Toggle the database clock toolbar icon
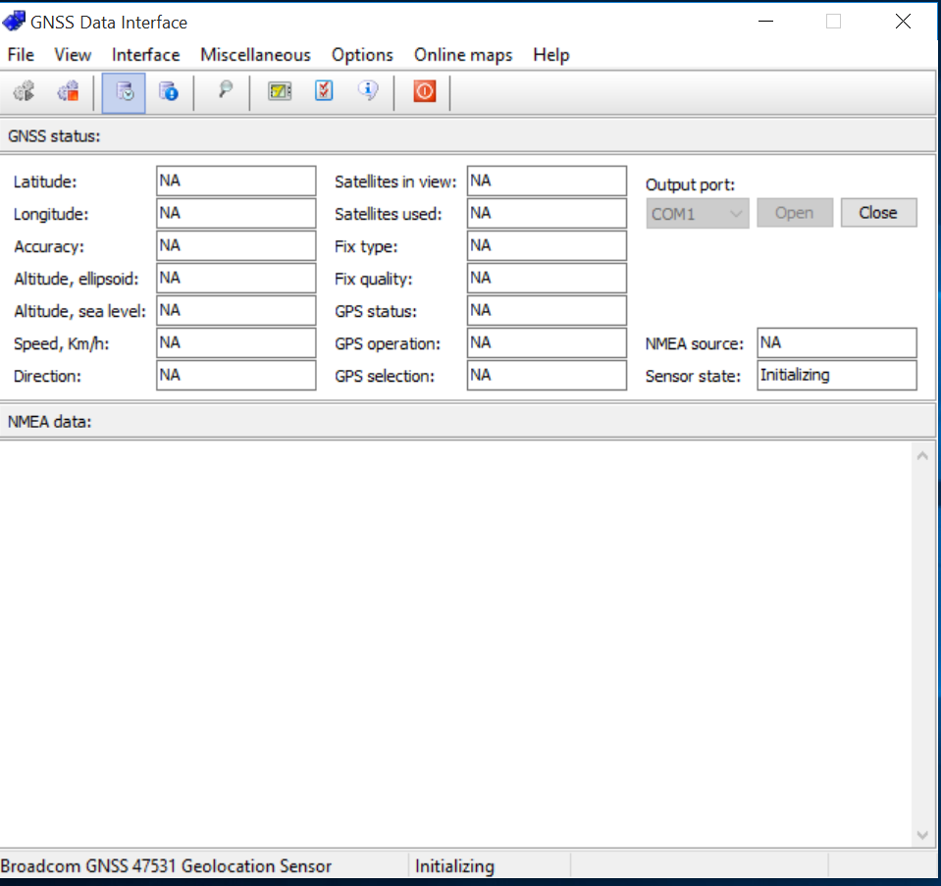Viewport: 941px width, 886px height. (x=124, y=92)
